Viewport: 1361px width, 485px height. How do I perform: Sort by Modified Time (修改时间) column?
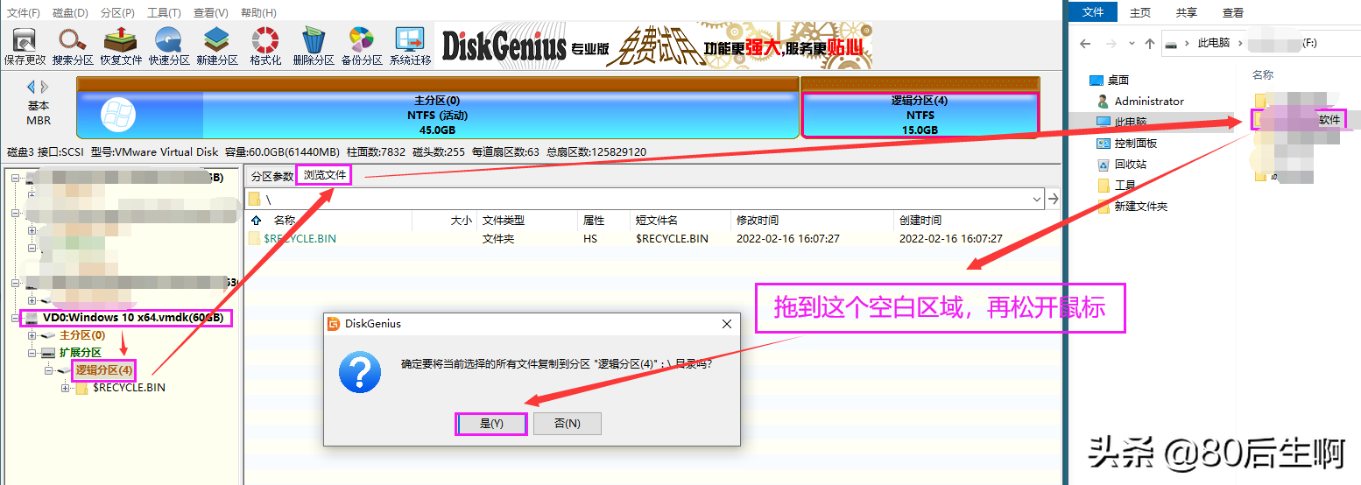758,221
